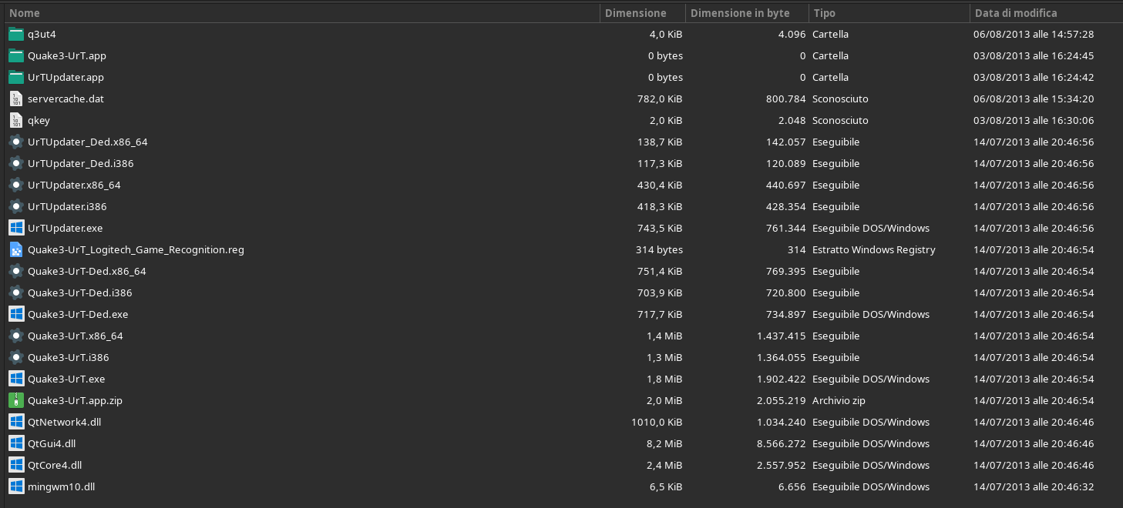1123x508 pixels.
Task: Select the UrTUpdater.x86_64 file name
Action: click(x=74, y=185)
